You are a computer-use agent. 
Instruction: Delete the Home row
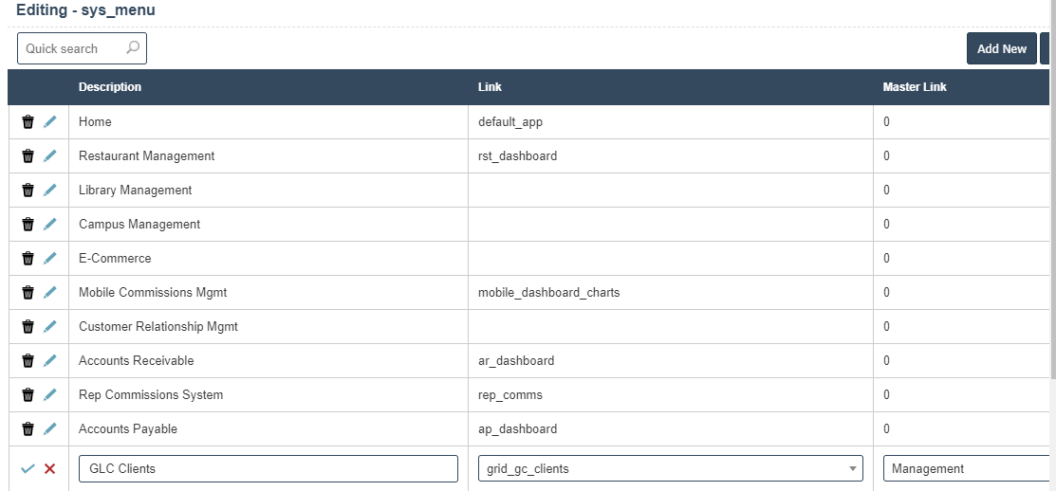click(28, 122)
